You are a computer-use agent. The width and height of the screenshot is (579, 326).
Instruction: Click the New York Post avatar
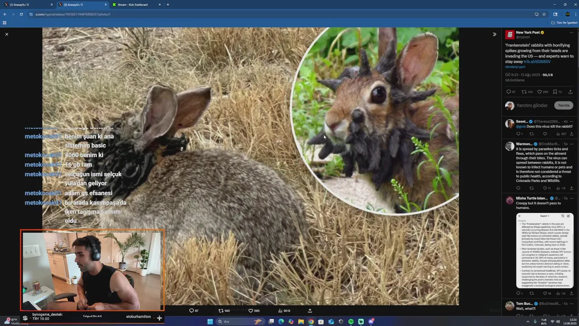pos(509,35)
